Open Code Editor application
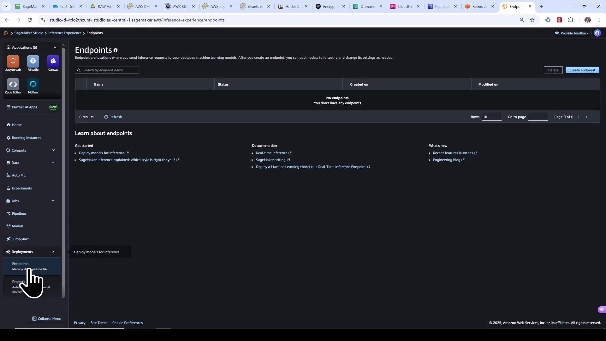606x341 pixels. click(x=13, y=86)
